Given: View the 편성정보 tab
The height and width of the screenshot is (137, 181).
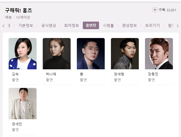Looking at the screenshot, I should click(130, 25).
